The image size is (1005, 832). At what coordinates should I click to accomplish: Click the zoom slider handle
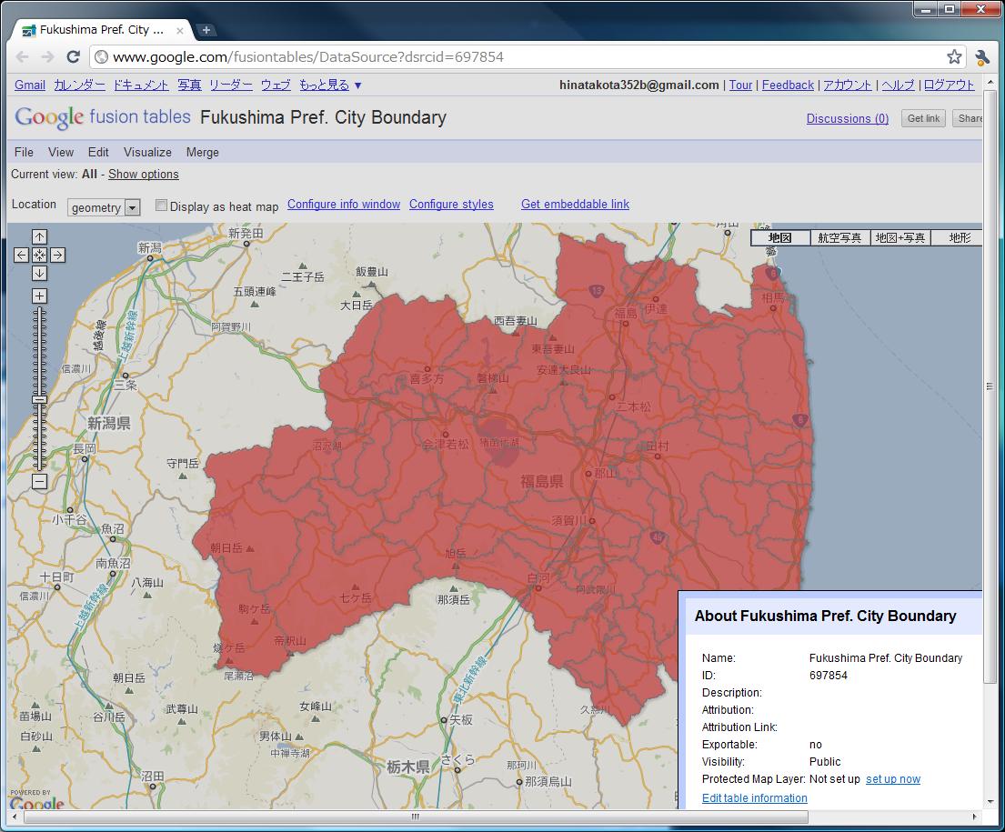coord(39,400)
